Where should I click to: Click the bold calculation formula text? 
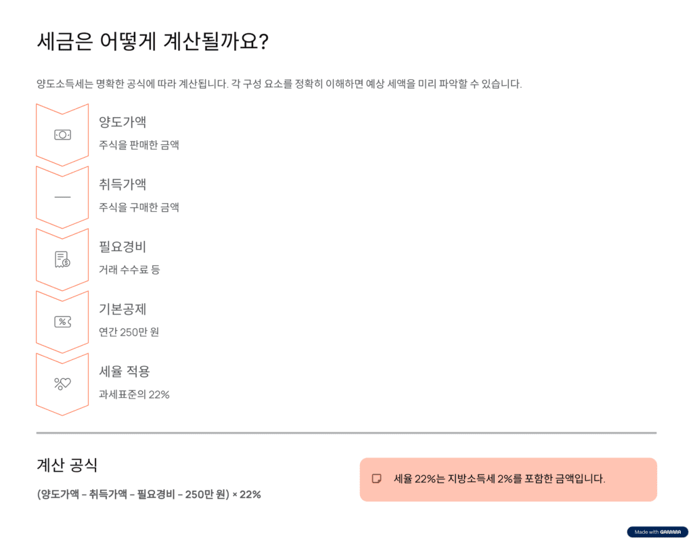[149, 495]
